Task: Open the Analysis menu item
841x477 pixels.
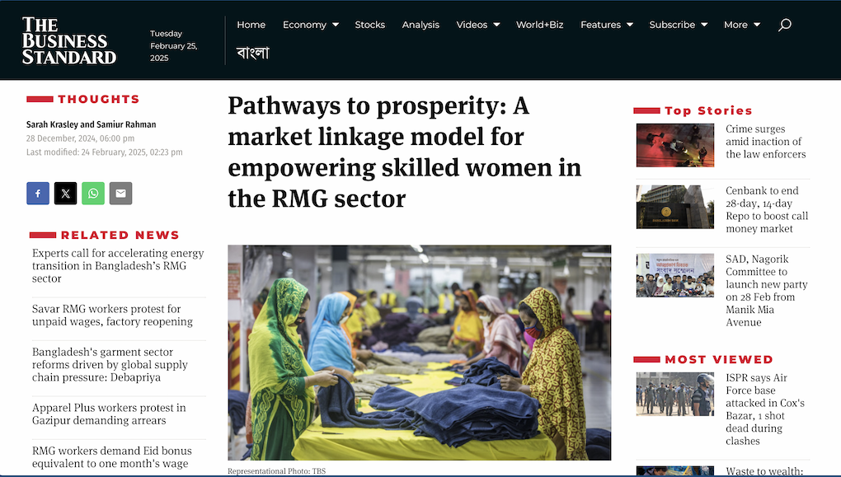Action: (x=420, y=25)
